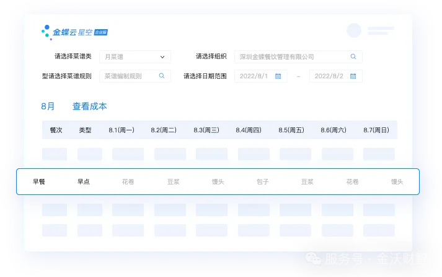Focus the 深圳金蝶餐饮管理有限公司 organization field

[298, 57]
